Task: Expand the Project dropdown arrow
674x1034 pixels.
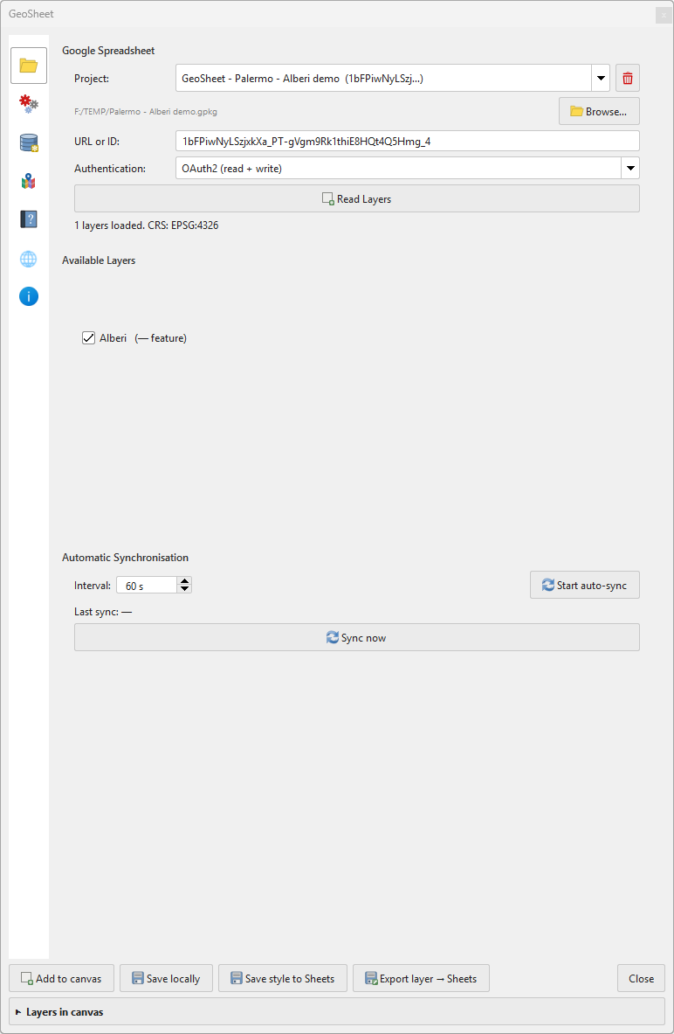Action: click(x=601, y=78)
